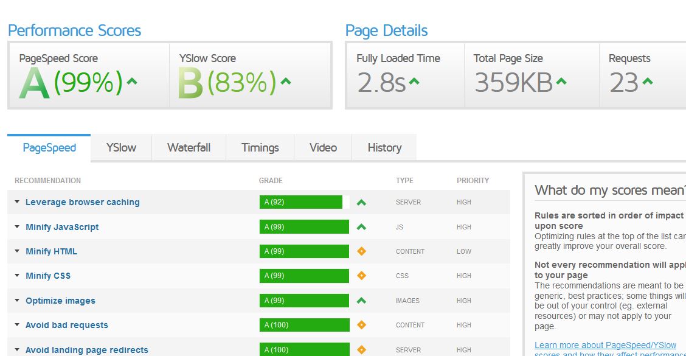Open the Avoid bad requests recommendation
This screenshot has height=356, width=686.
(66, 326)
